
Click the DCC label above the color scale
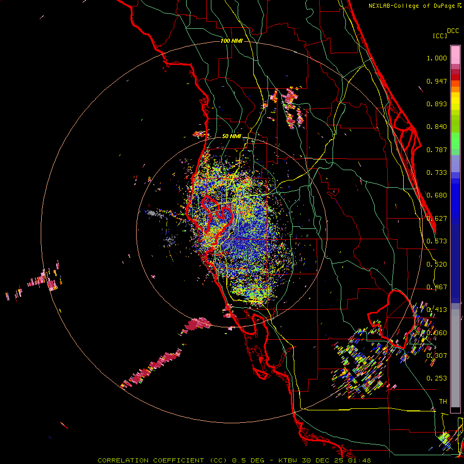[453, 31]
